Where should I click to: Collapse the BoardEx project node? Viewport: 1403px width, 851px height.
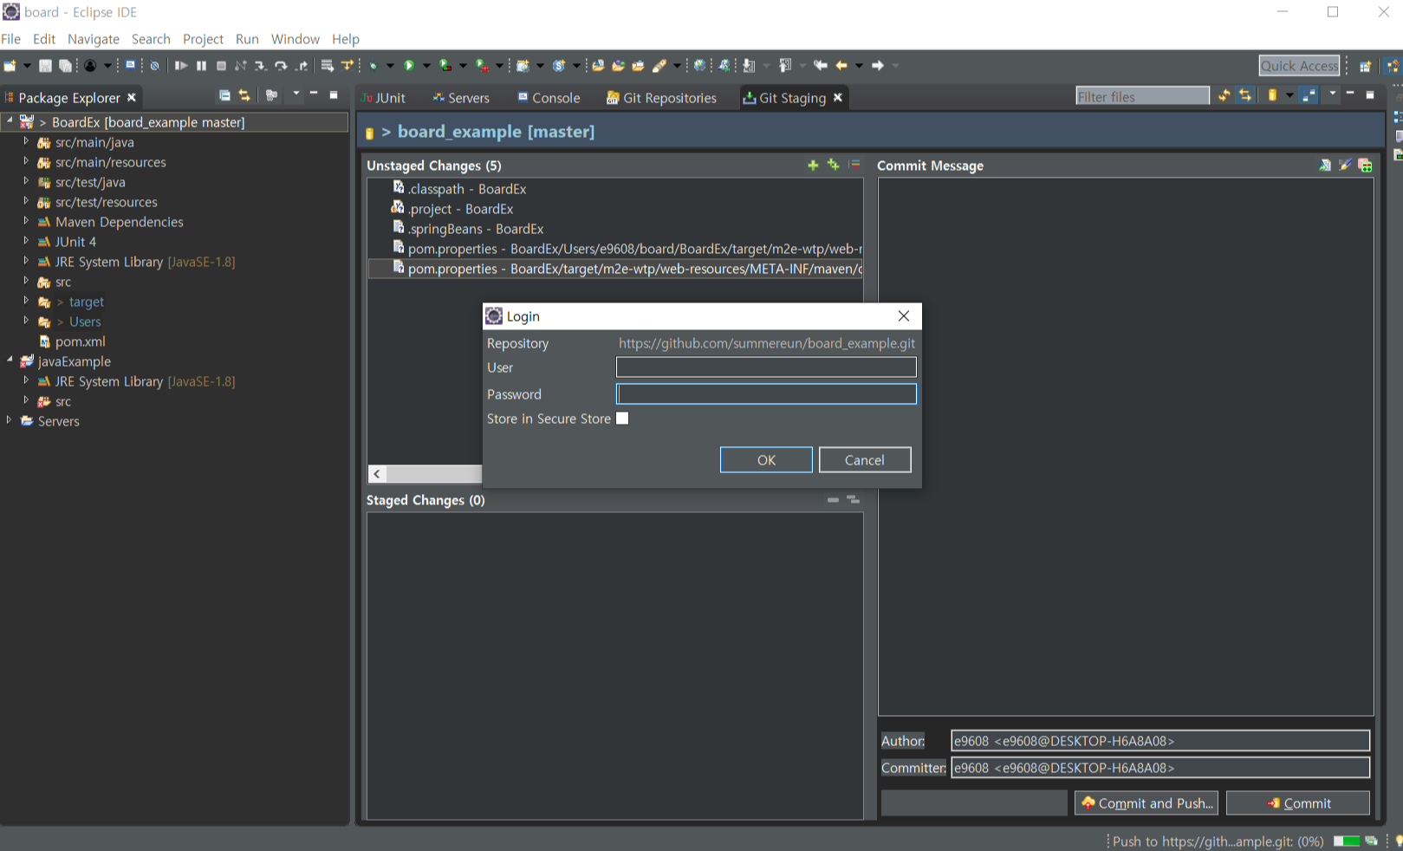pos(10,121)
